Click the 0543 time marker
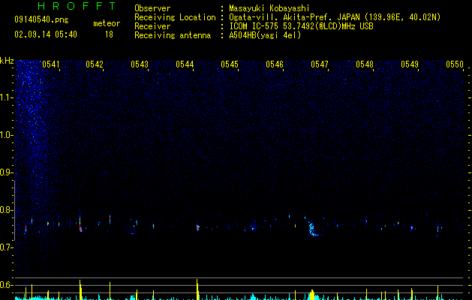The image size is (472, 300). (x=140, y=64)
